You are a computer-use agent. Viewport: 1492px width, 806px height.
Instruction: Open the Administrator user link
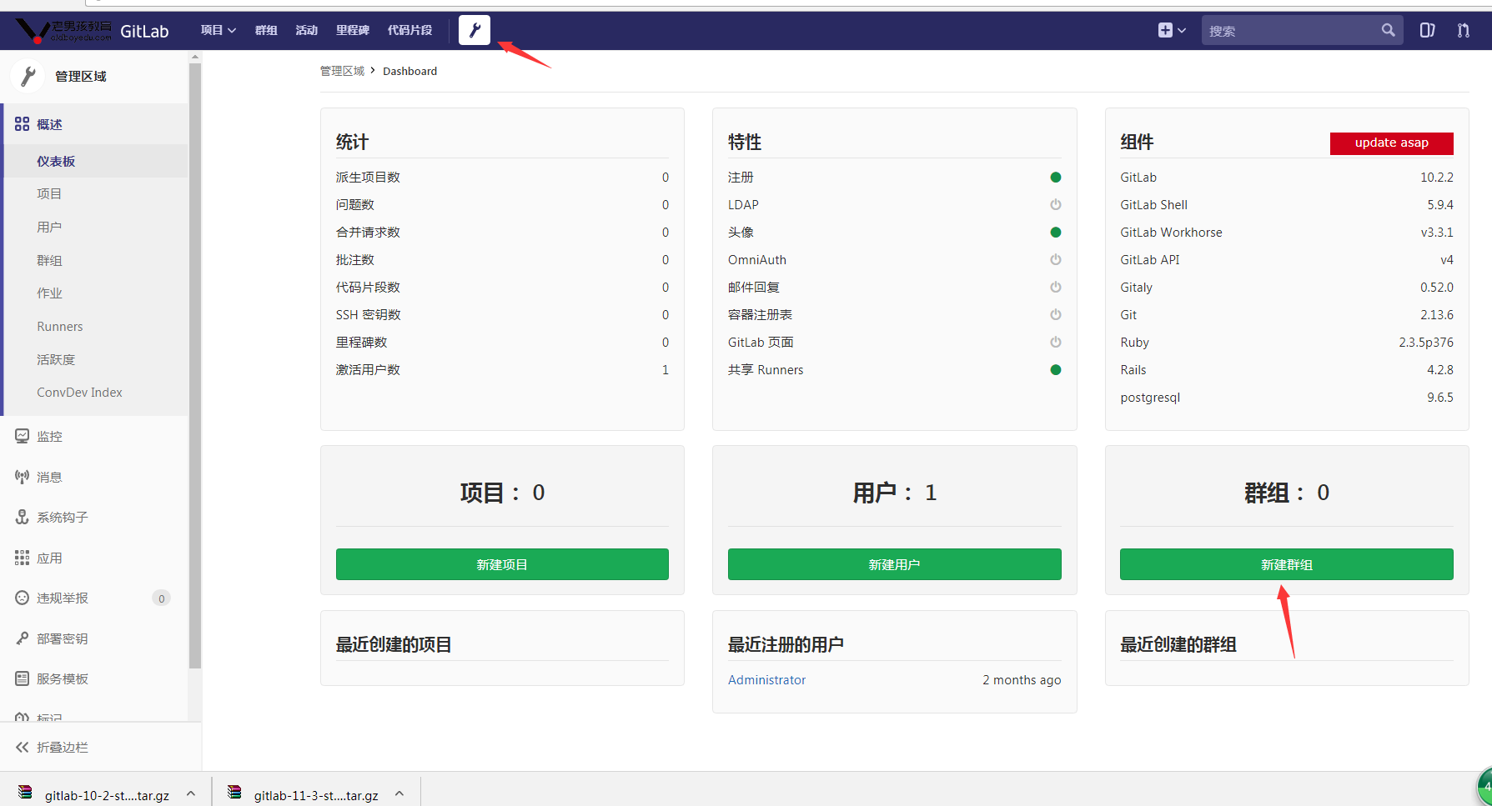tap(766, 679)
